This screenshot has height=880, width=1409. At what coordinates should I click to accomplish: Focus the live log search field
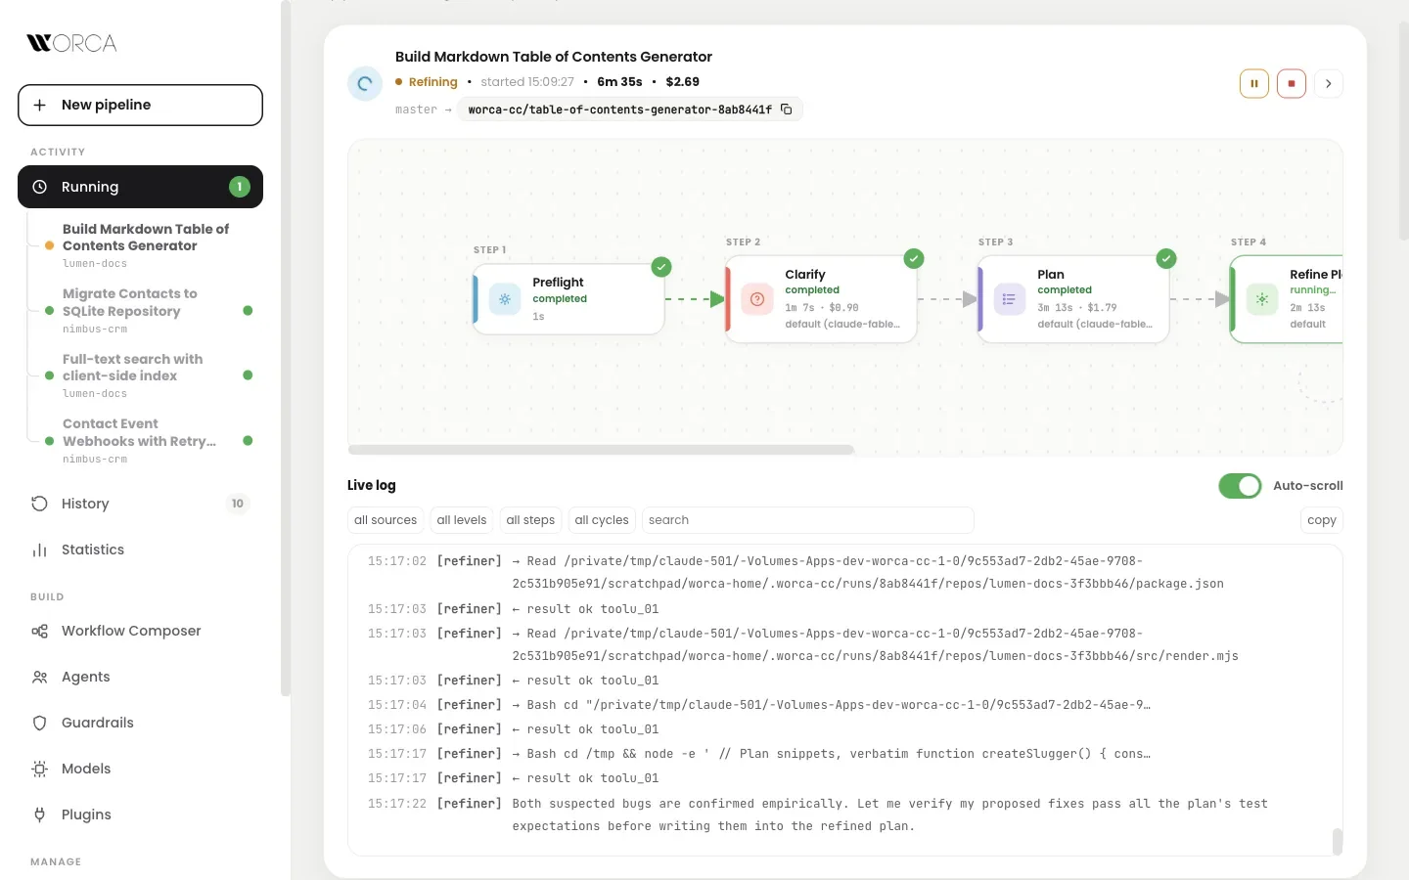coord(807,520)
